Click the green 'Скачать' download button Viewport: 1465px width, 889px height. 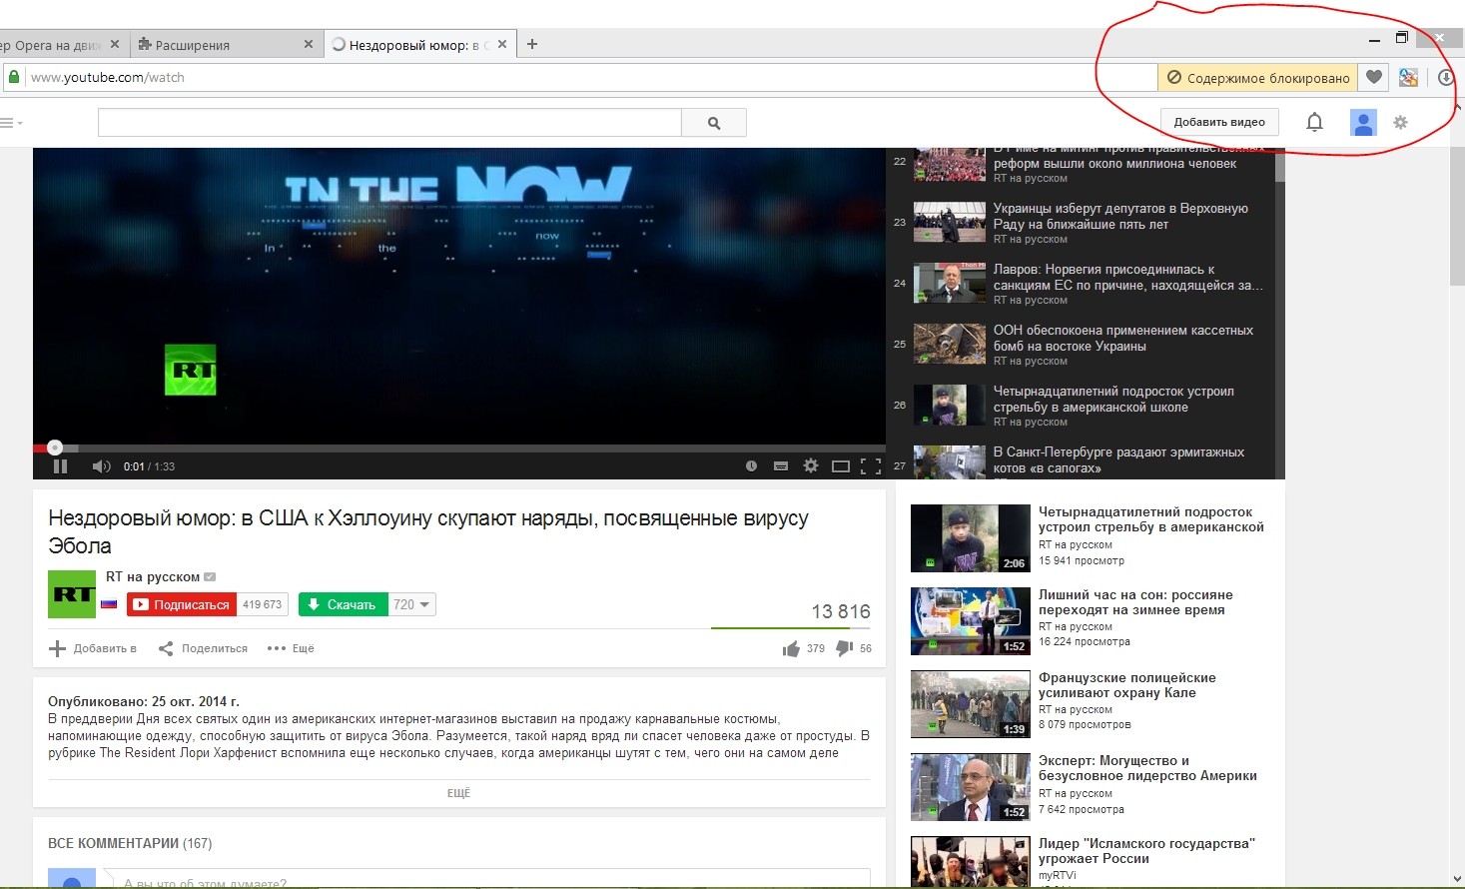pos(343,604)
